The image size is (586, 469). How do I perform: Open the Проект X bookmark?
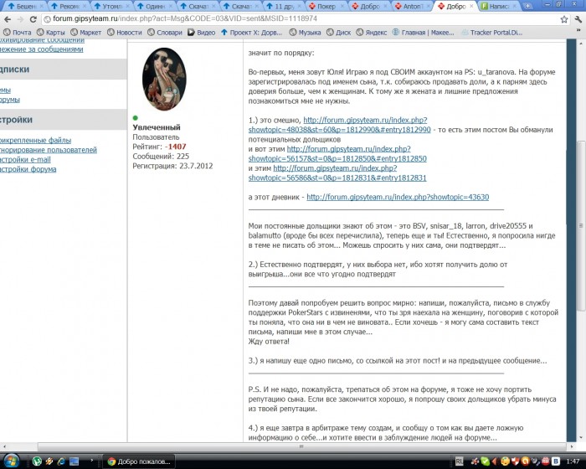(251, 33)
